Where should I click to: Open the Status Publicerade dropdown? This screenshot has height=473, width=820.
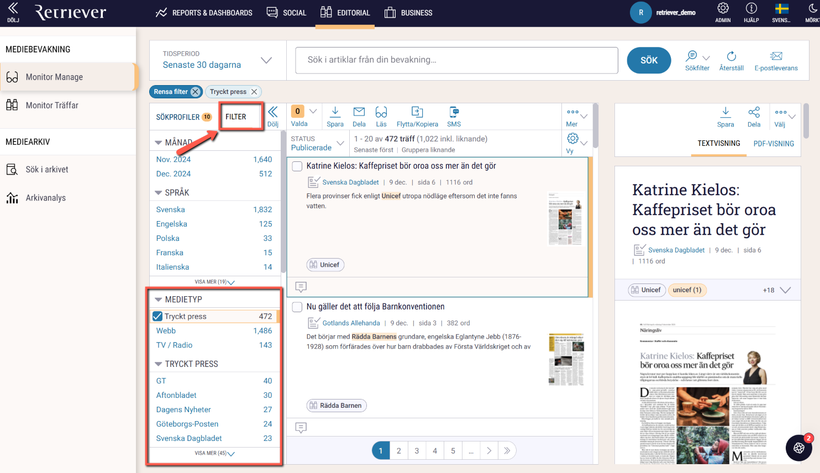pos(318,143)
